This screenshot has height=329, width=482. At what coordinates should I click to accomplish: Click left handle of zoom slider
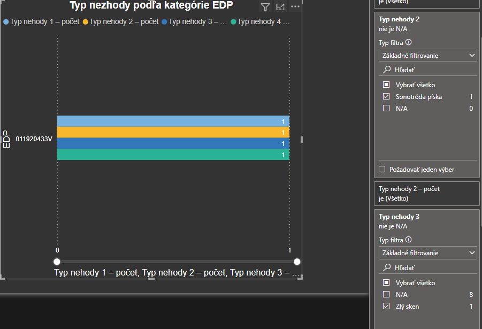click(57, 262)
